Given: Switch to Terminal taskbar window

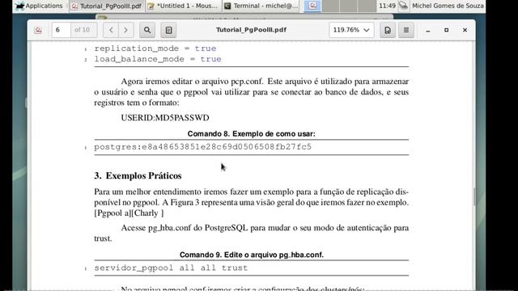Looking at the screenshot, I should 261,6.
